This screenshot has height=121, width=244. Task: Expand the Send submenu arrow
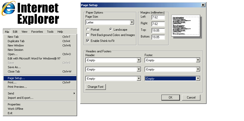tap(74, 93)
